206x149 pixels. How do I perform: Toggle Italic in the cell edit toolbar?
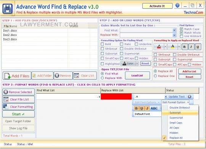[147, 109]
